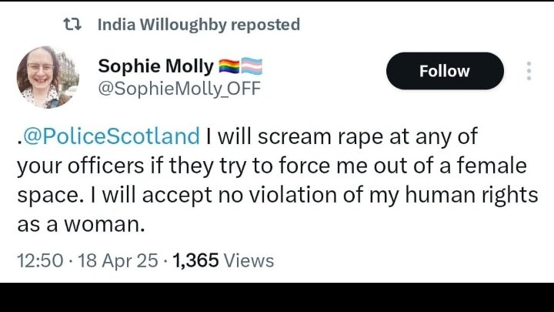Screen dimensions: 554x312
Task: Click the 1,365 view count number
Action: [198, 260]
